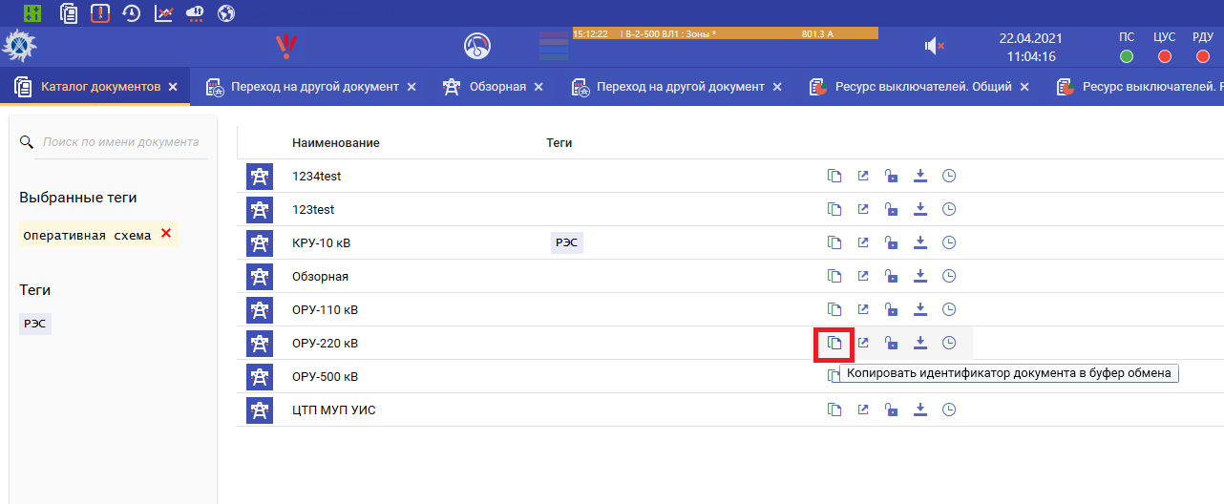Viewport: 1224px width, 504px height.
Task: Select the РЭС tag in the Теги list
Action: 35,324
